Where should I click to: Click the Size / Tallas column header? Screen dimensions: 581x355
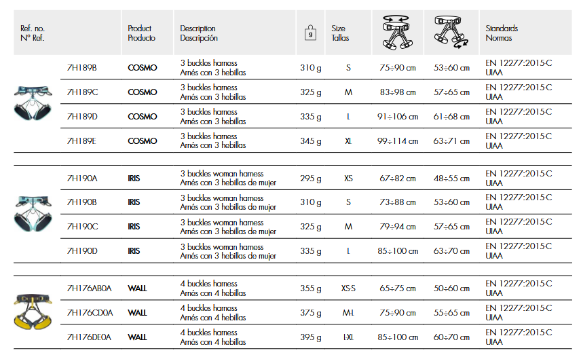click(339, 33)
